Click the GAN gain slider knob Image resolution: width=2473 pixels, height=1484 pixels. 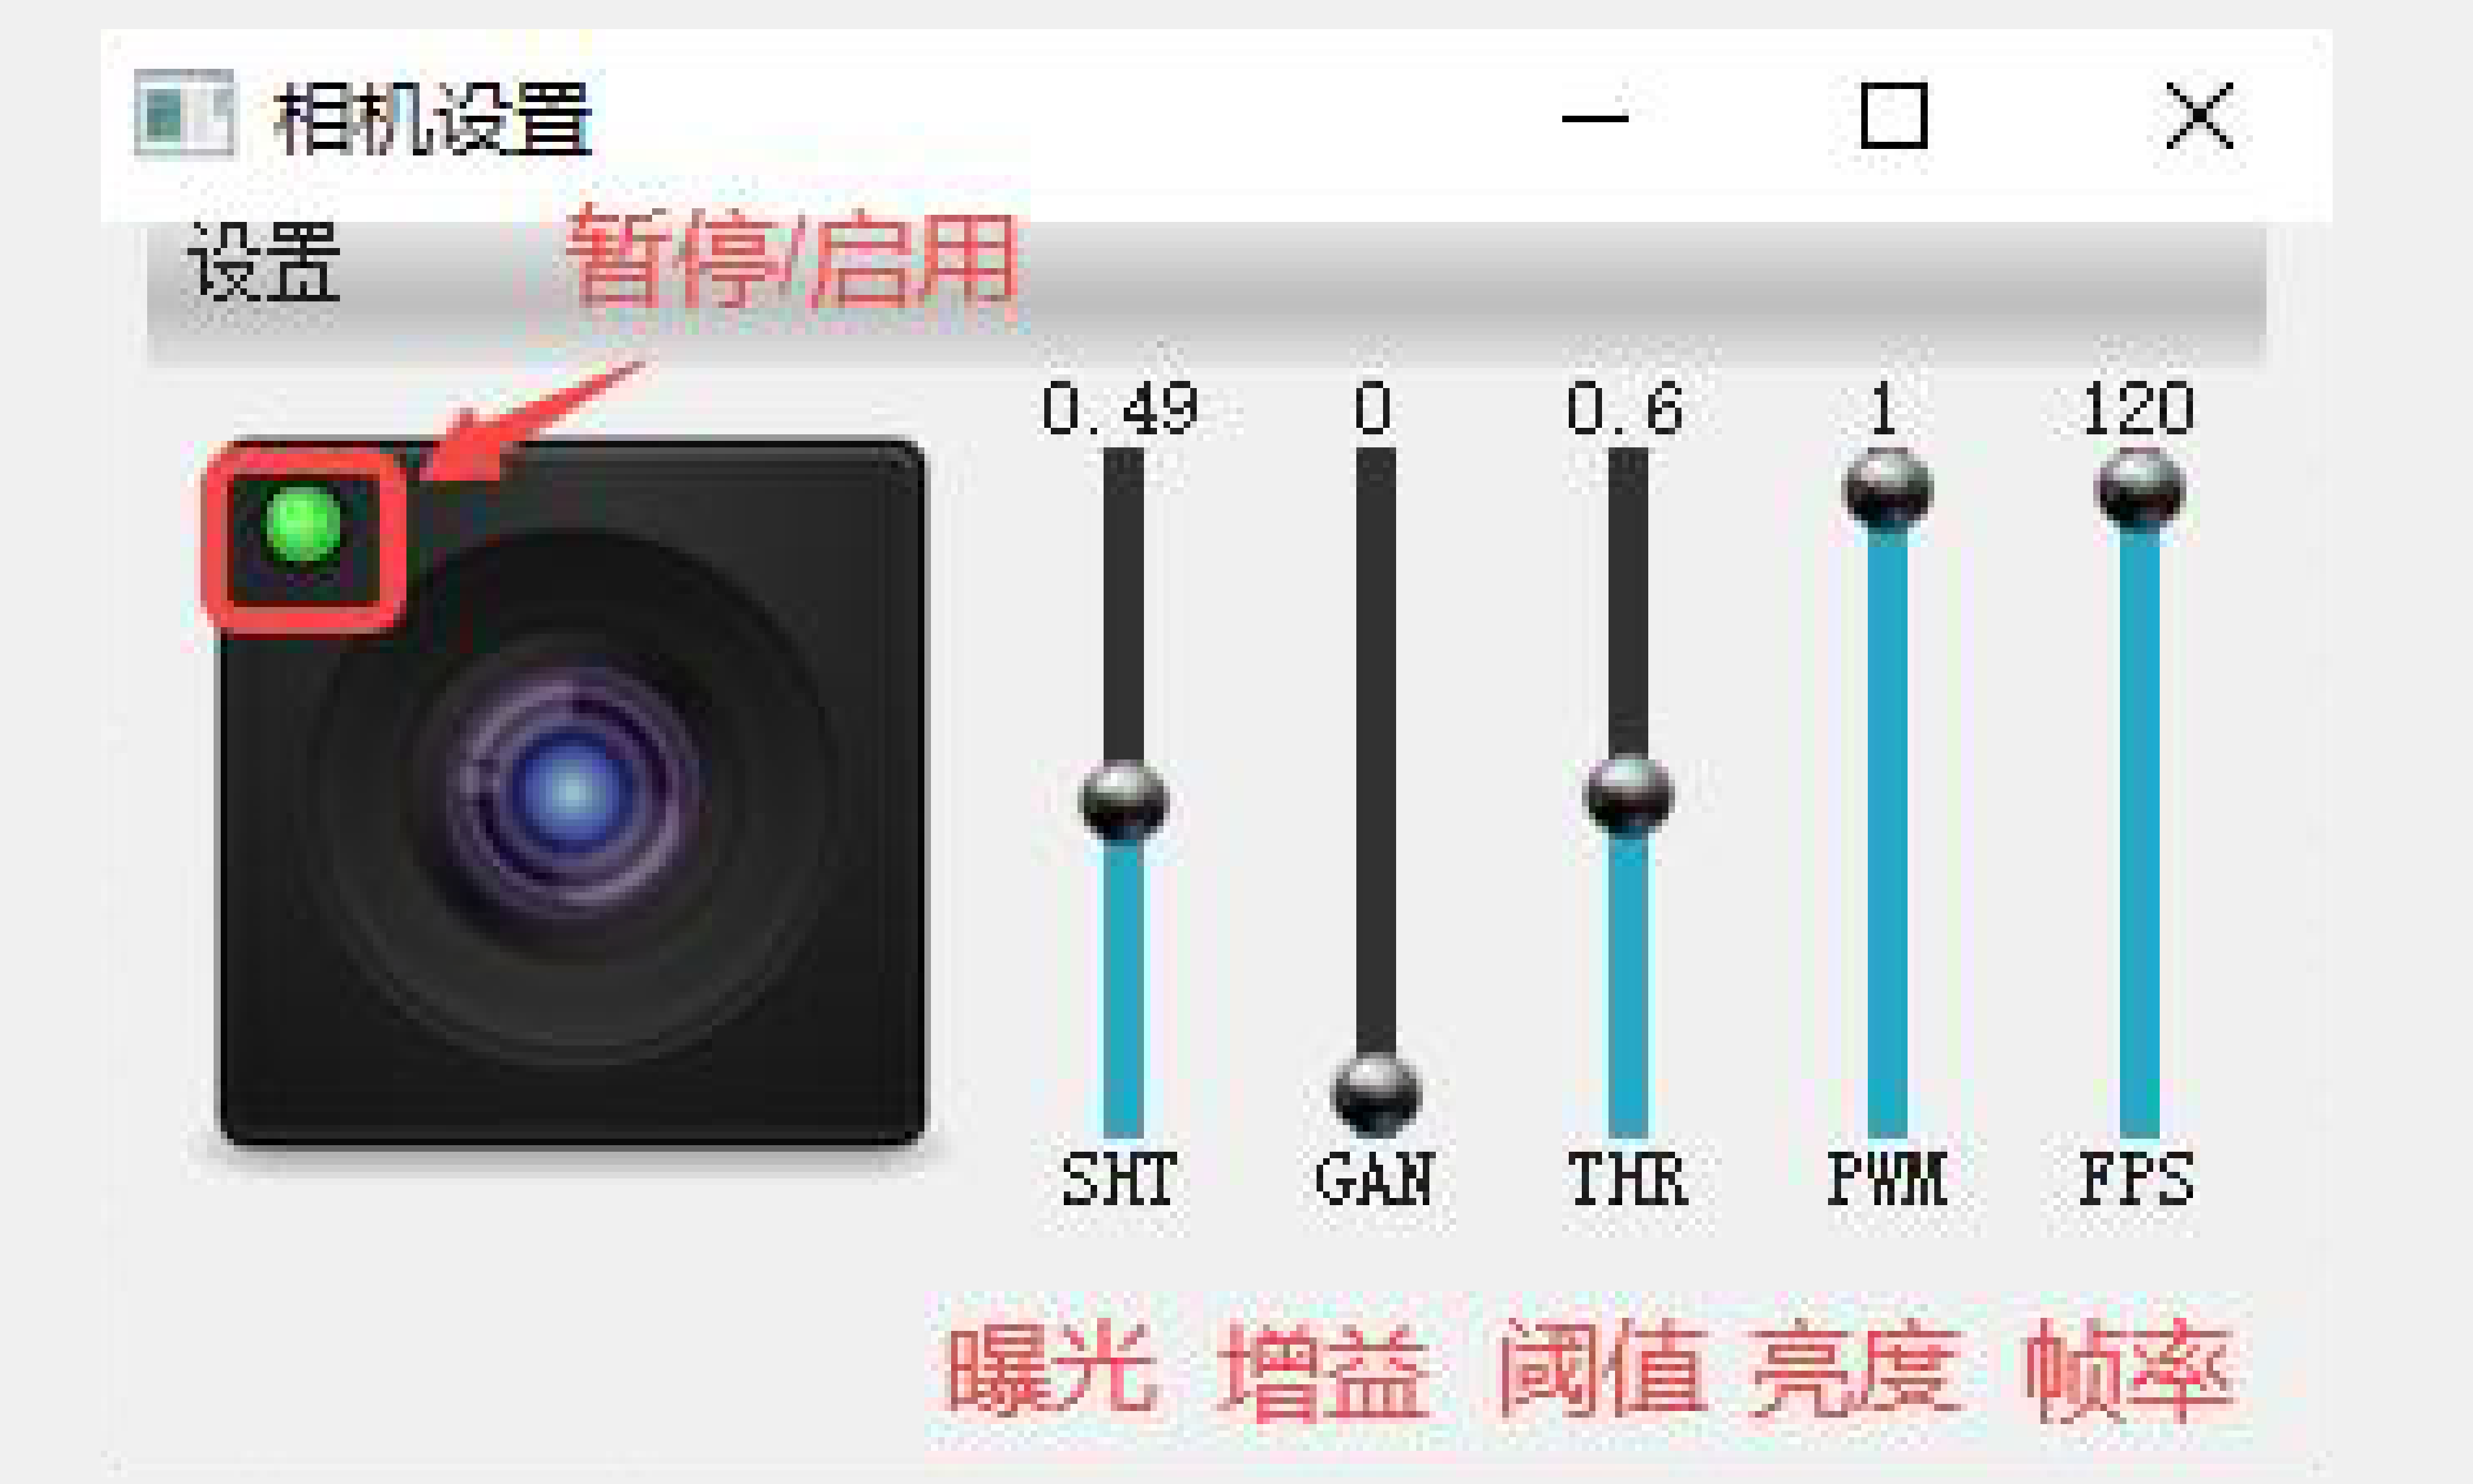(x=1377, y=1093)
